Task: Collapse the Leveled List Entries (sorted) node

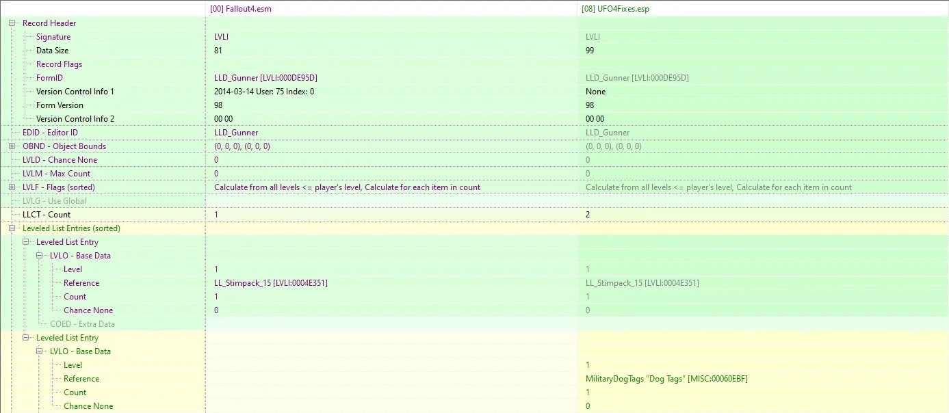Action: 12,228
